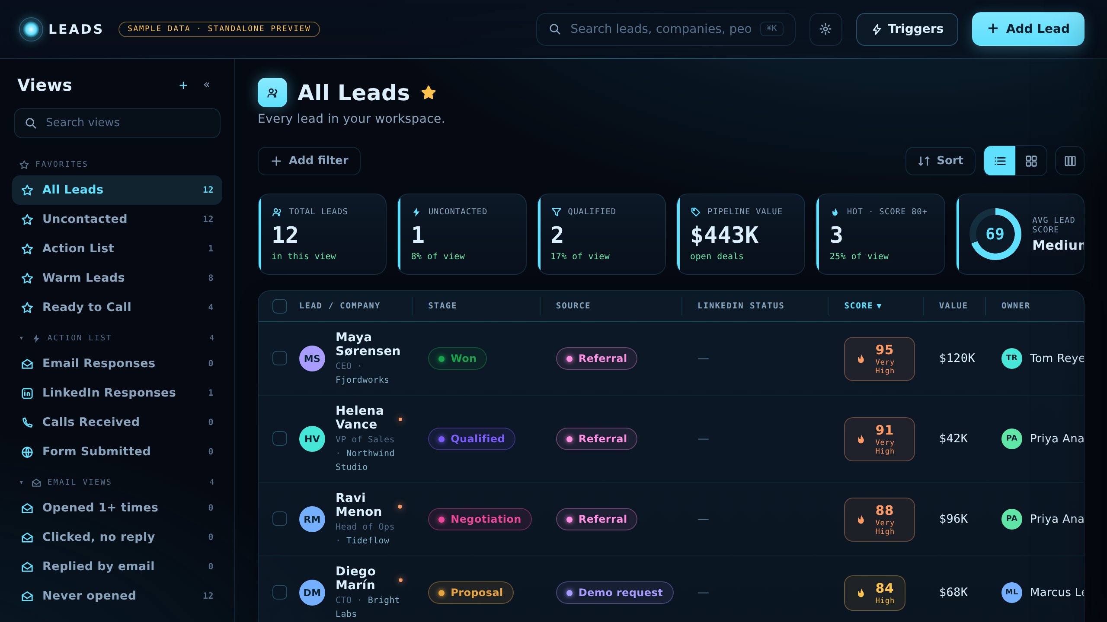Click the Total Leads stat card
This screenshot has height=622, width=1107.
coord(322,234)
